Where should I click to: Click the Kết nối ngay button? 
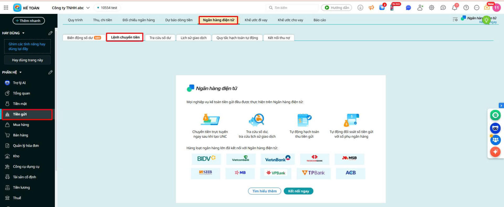click(298, 191)
